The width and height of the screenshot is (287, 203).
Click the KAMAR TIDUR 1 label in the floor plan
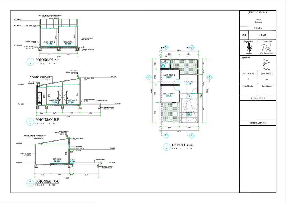point(169,94)
